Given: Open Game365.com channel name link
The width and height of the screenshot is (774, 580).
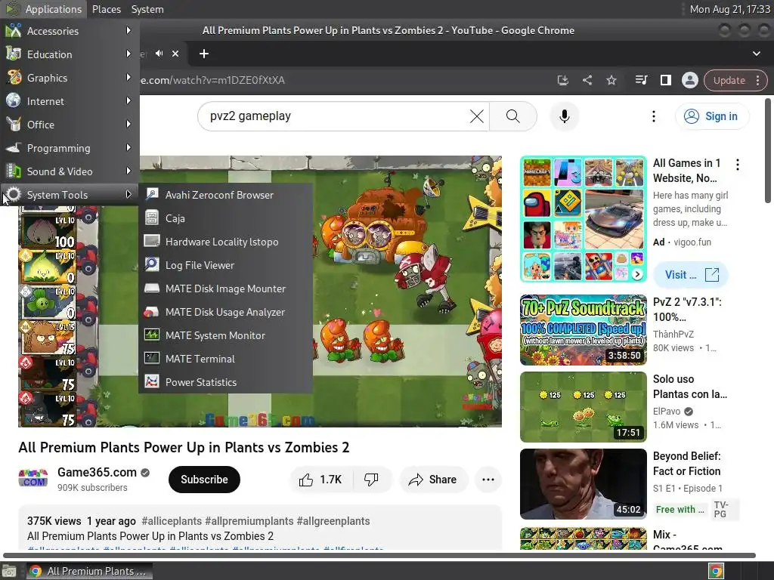Looking at the screenshot, I should click(97, 472).
